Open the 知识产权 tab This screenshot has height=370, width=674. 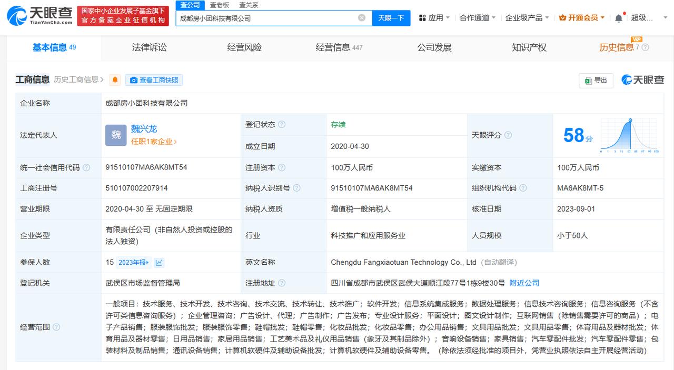[529, 47]
